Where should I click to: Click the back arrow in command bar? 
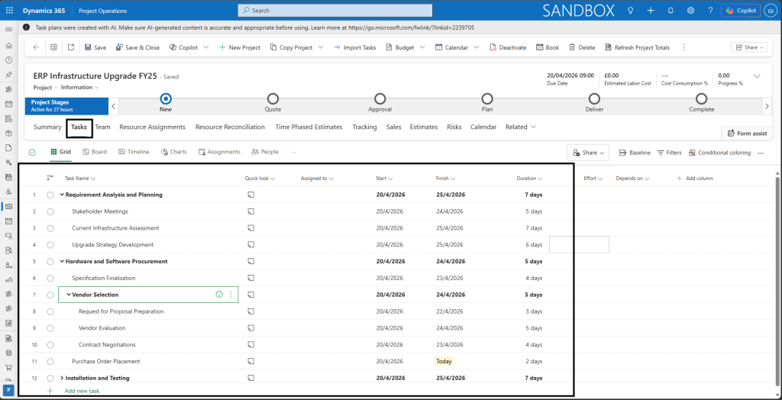click(36, 47)
